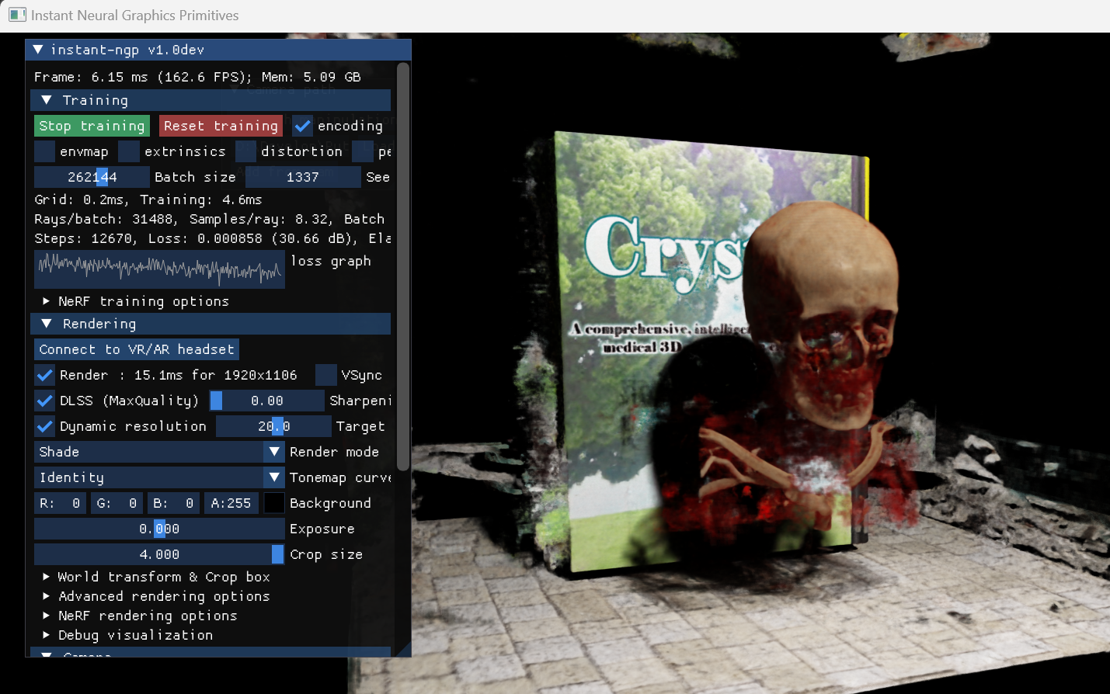Expand World transform & Crop box
This screenshot has width=1110, height=694.
point(47,577)
